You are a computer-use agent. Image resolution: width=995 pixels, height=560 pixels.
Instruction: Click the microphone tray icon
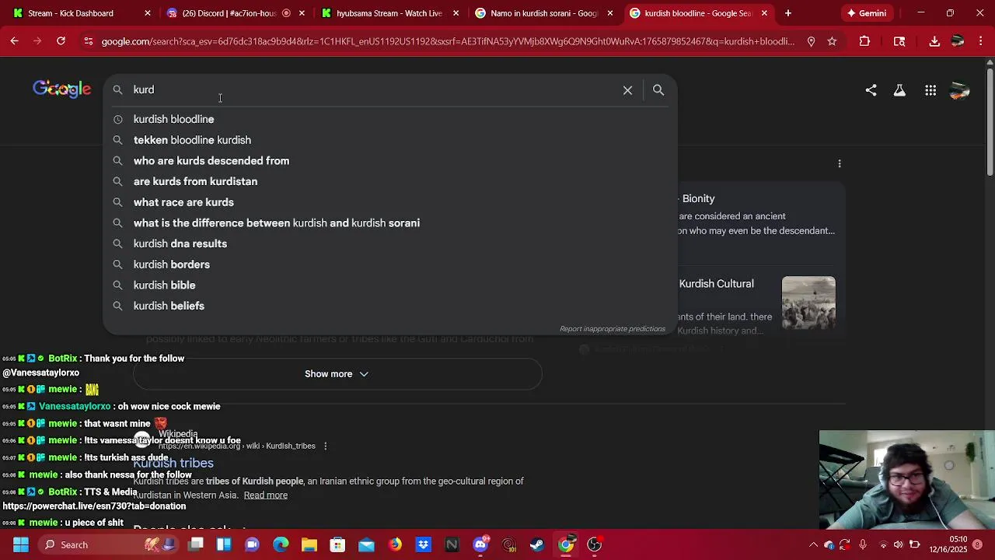(x=863, y=544)
